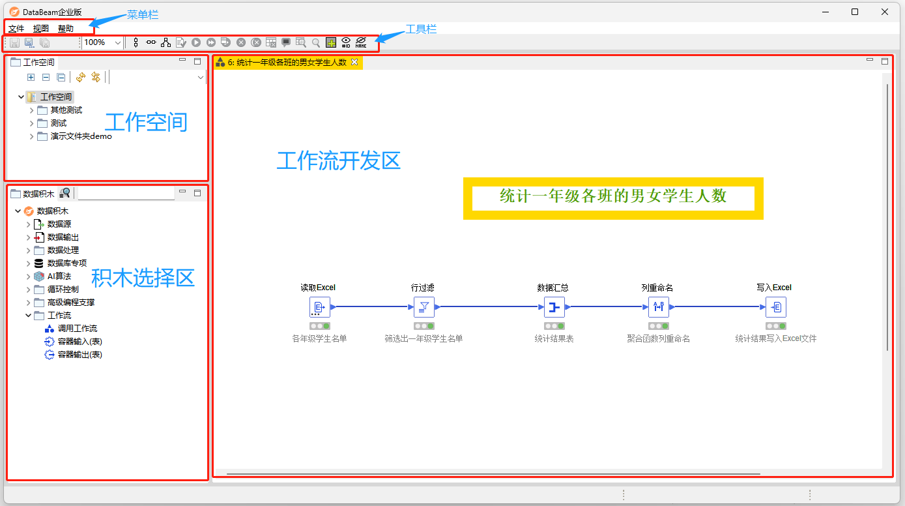Click the 读取Excel node icon
905x506 pixels.
coord(319,307)
